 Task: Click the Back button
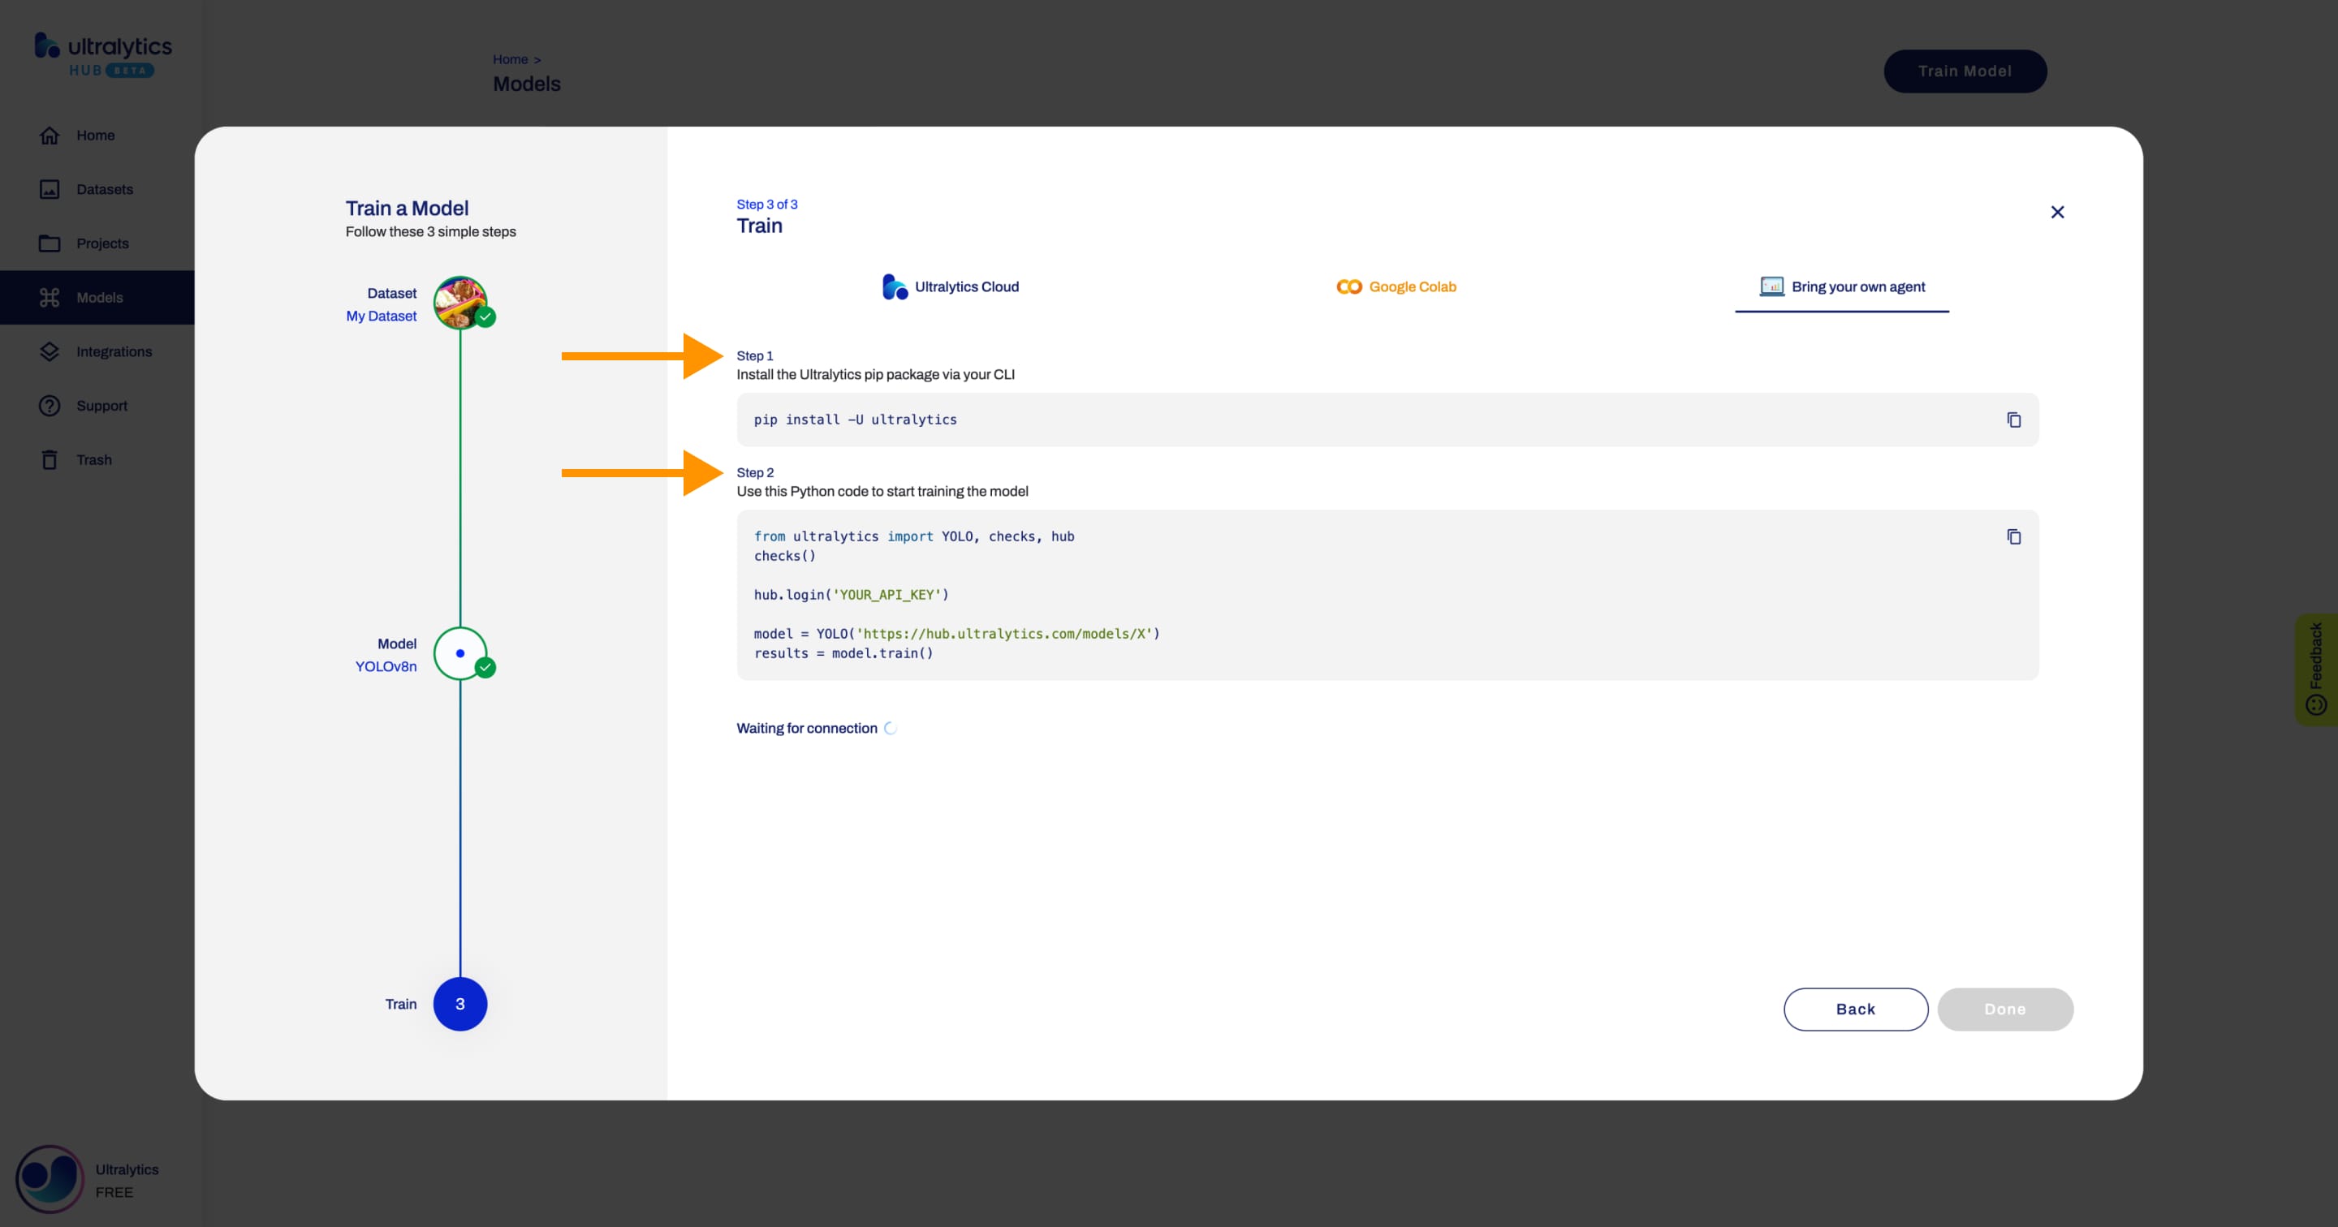click(x=1855, y=1008)
